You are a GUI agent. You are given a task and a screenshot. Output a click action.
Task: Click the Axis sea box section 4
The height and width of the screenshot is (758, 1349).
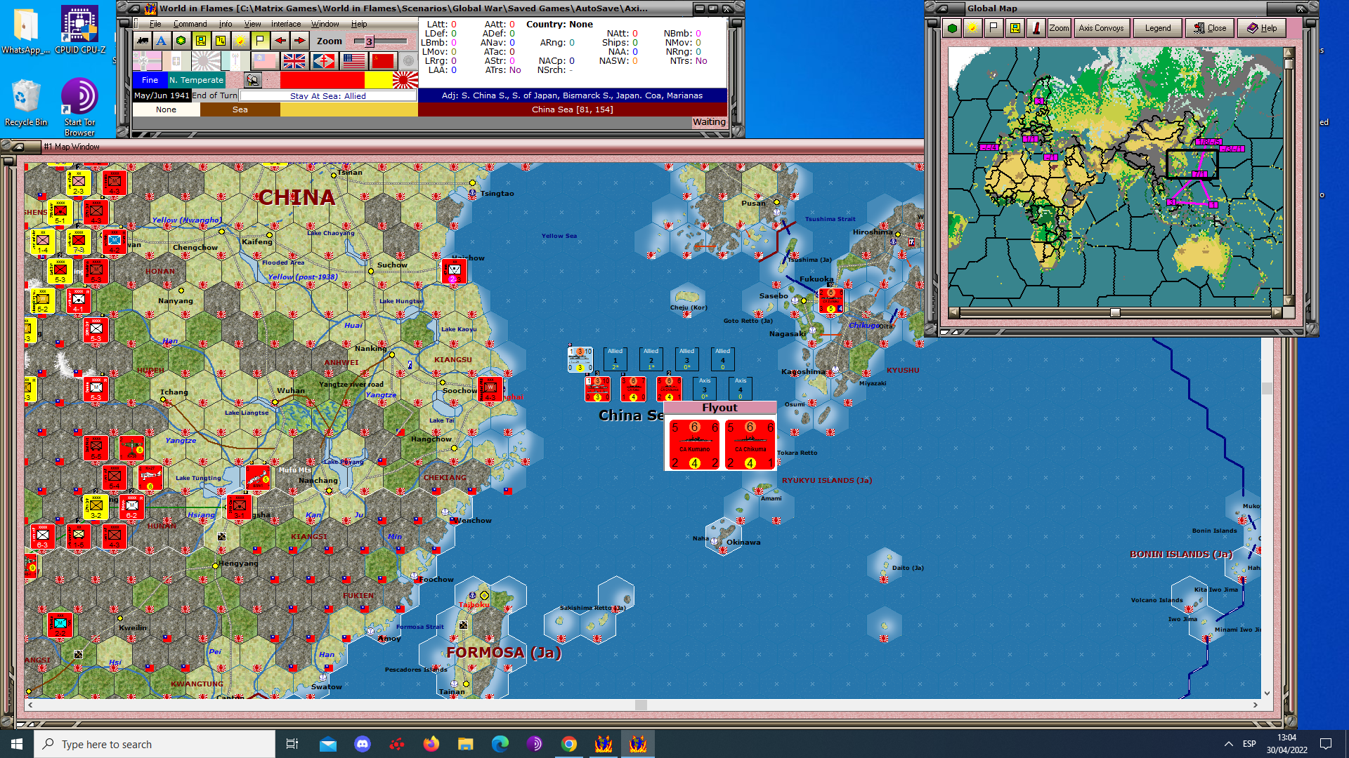741,389
